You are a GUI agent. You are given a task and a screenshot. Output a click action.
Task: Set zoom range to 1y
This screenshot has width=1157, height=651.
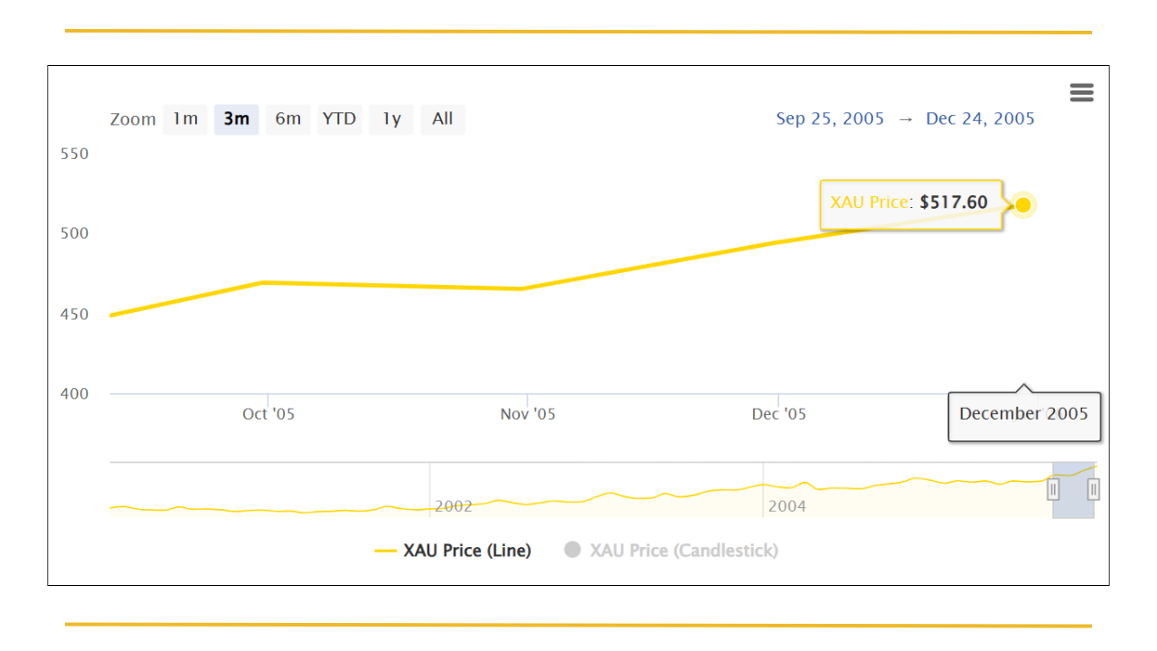click(391, 119)
